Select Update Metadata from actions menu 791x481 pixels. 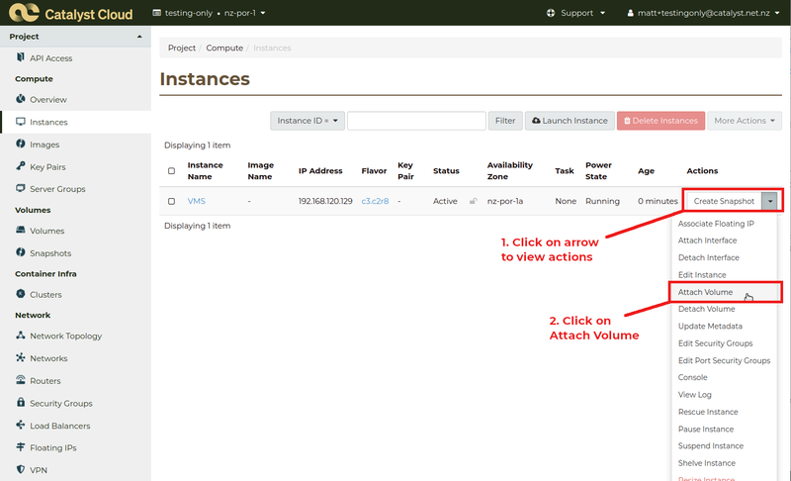click(710, 326)
